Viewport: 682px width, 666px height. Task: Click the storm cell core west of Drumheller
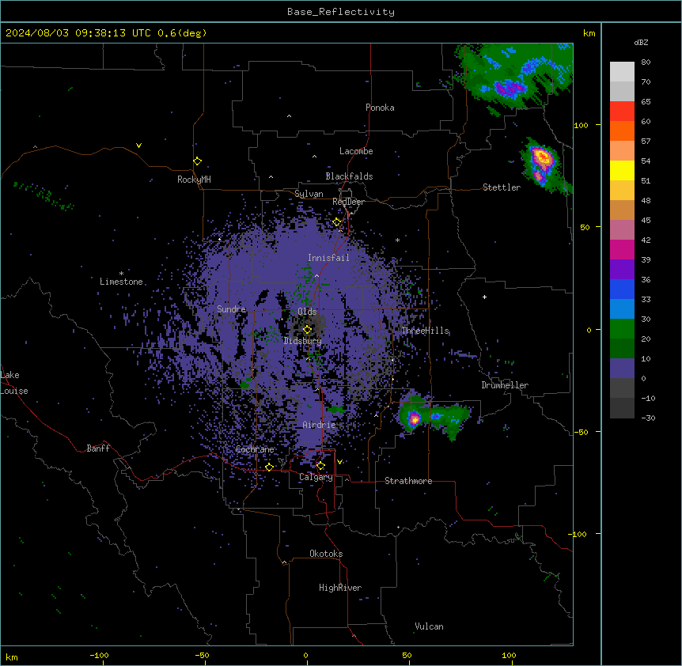[414, 419]
